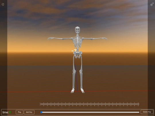
Task: Insert a keyframe with Add Key
Action: coord(29,112)
